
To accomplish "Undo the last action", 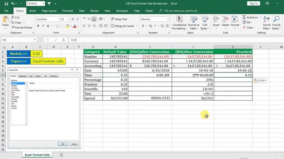I will 13,4.
